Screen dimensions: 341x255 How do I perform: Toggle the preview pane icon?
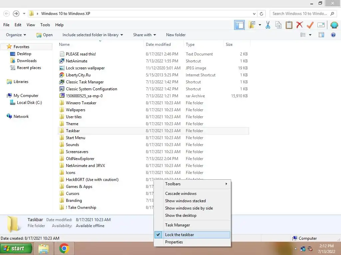(x=321, y=35)
